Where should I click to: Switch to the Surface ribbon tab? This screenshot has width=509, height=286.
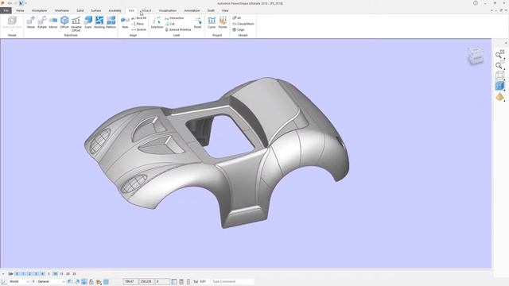95,10
